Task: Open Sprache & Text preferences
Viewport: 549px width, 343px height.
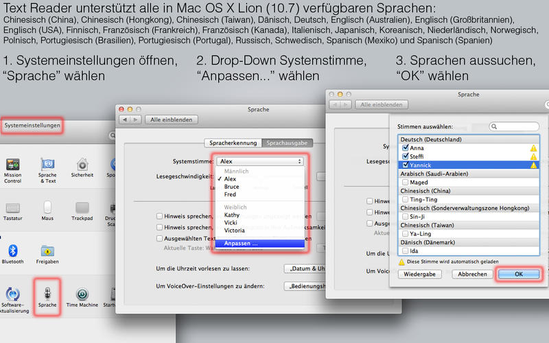Action: point(47,165)
